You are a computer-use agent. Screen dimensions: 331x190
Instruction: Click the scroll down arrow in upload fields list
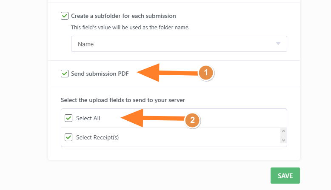point(284,140)
